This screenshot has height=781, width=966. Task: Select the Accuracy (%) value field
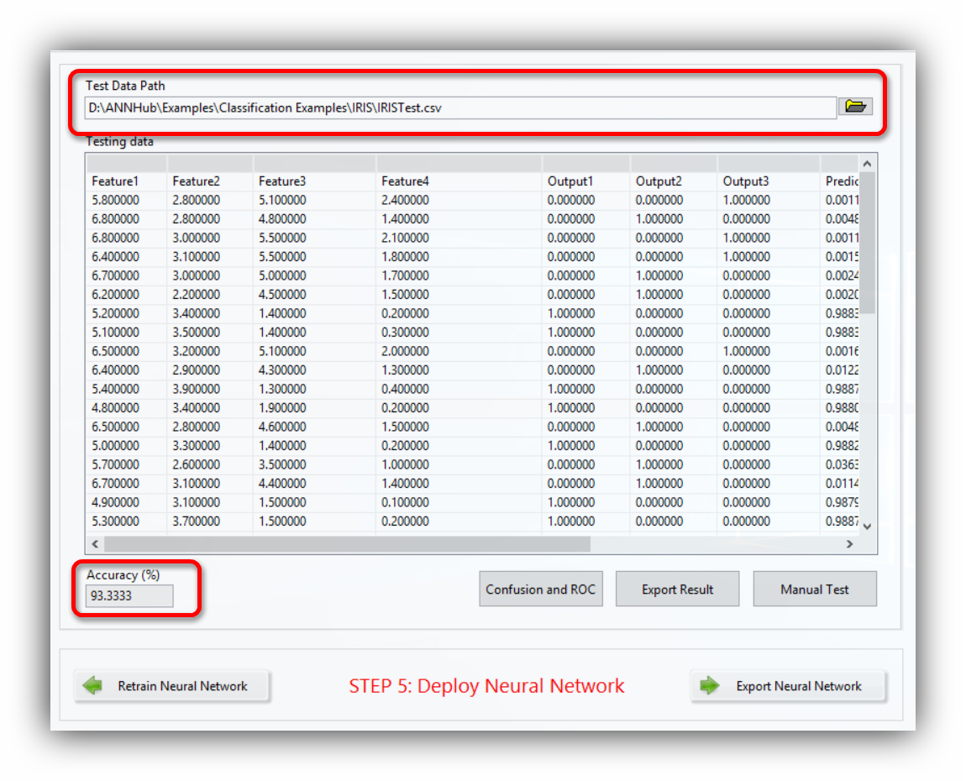point(129,596)
